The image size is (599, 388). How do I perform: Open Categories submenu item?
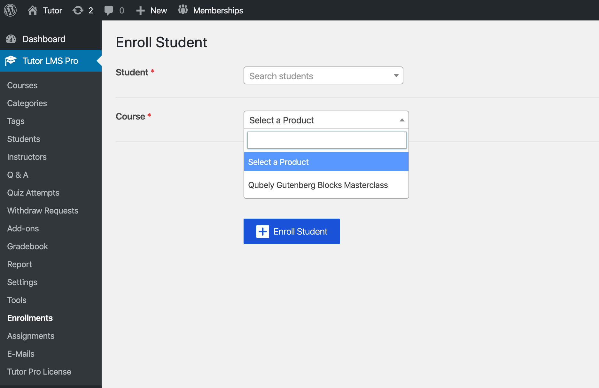click(27, 103)
